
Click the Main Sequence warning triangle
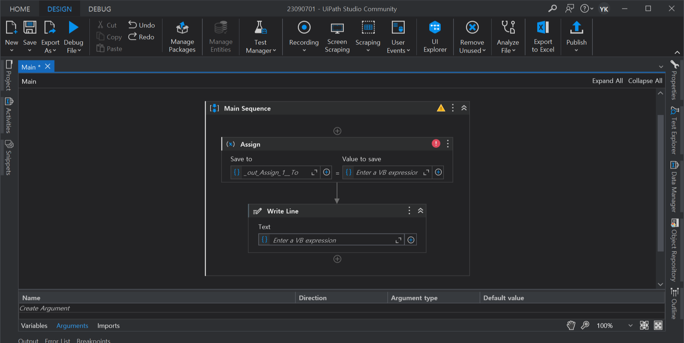[441, 108]
